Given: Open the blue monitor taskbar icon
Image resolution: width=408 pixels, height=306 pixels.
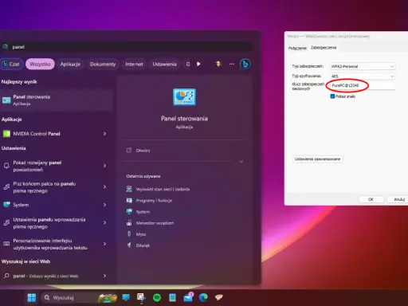Looking at the screenshot, I should 126,297.
